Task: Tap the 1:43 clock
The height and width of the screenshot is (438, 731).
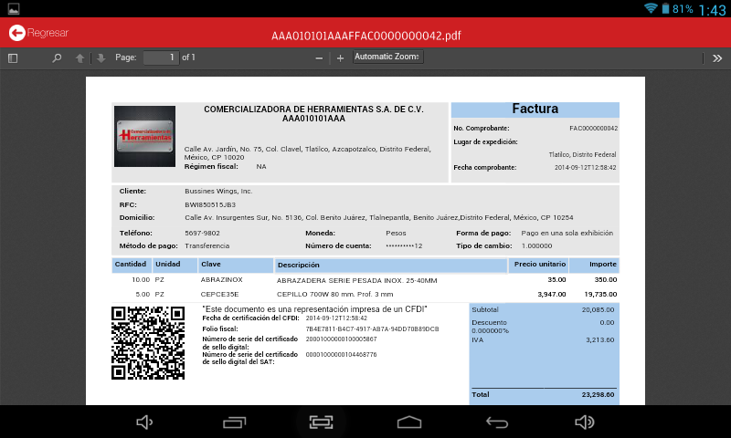Action: [713, 9]
